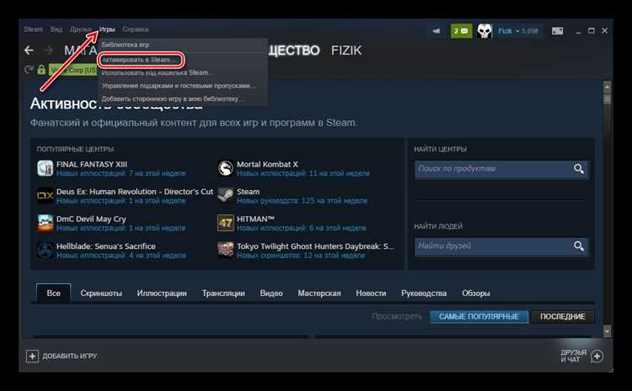Switch to the Видео tab
The height and width of the screenshot is (391, 632).
tap(271, 293)
